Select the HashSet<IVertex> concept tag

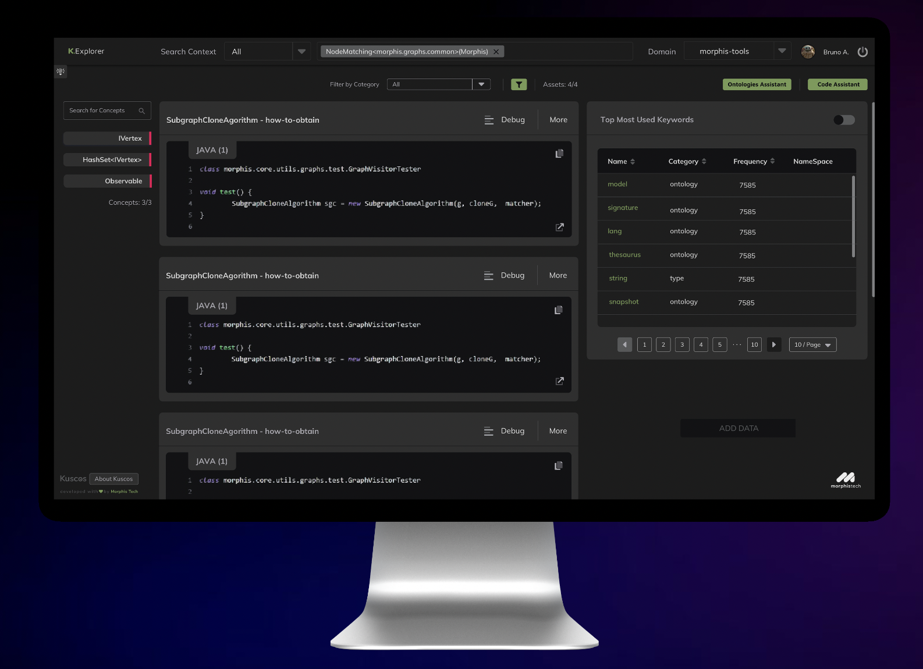click(107, 160)
